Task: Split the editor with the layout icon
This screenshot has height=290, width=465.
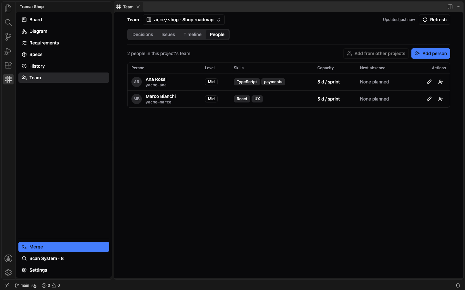Action: pos(450,7)
